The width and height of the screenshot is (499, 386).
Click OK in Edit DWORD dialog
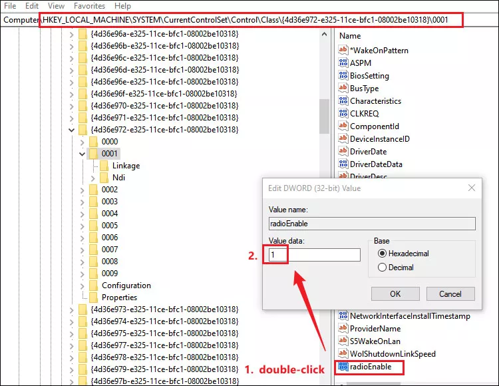tap(395, 293)
